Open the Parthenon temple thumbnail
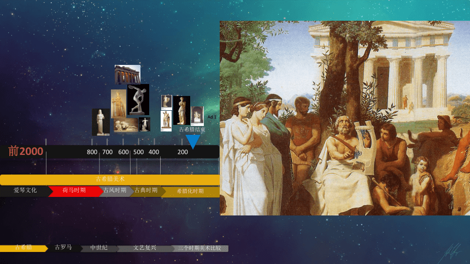Image resolution: width=470 pixels, height=264 pixels. click(127, 75)
